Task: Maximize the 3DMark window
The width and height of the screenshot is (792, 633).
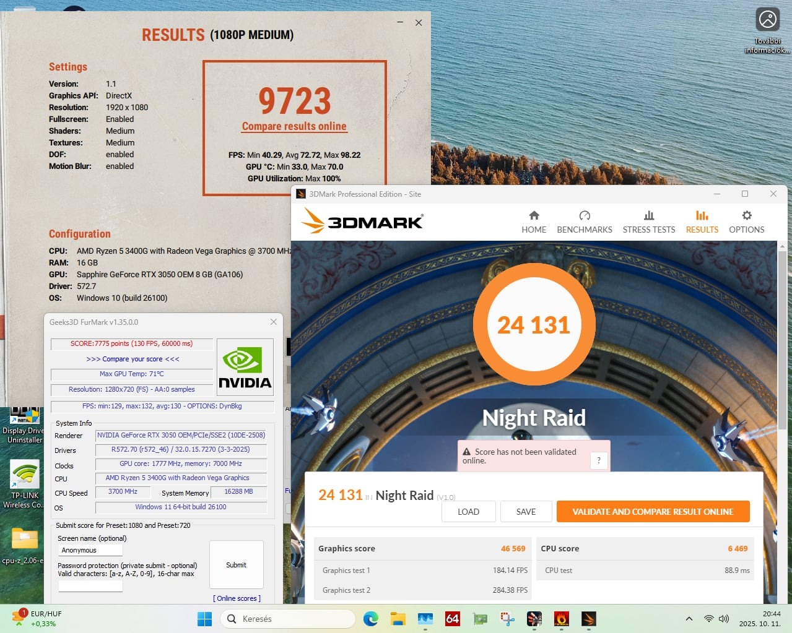Action: click(x=745, y=194)
